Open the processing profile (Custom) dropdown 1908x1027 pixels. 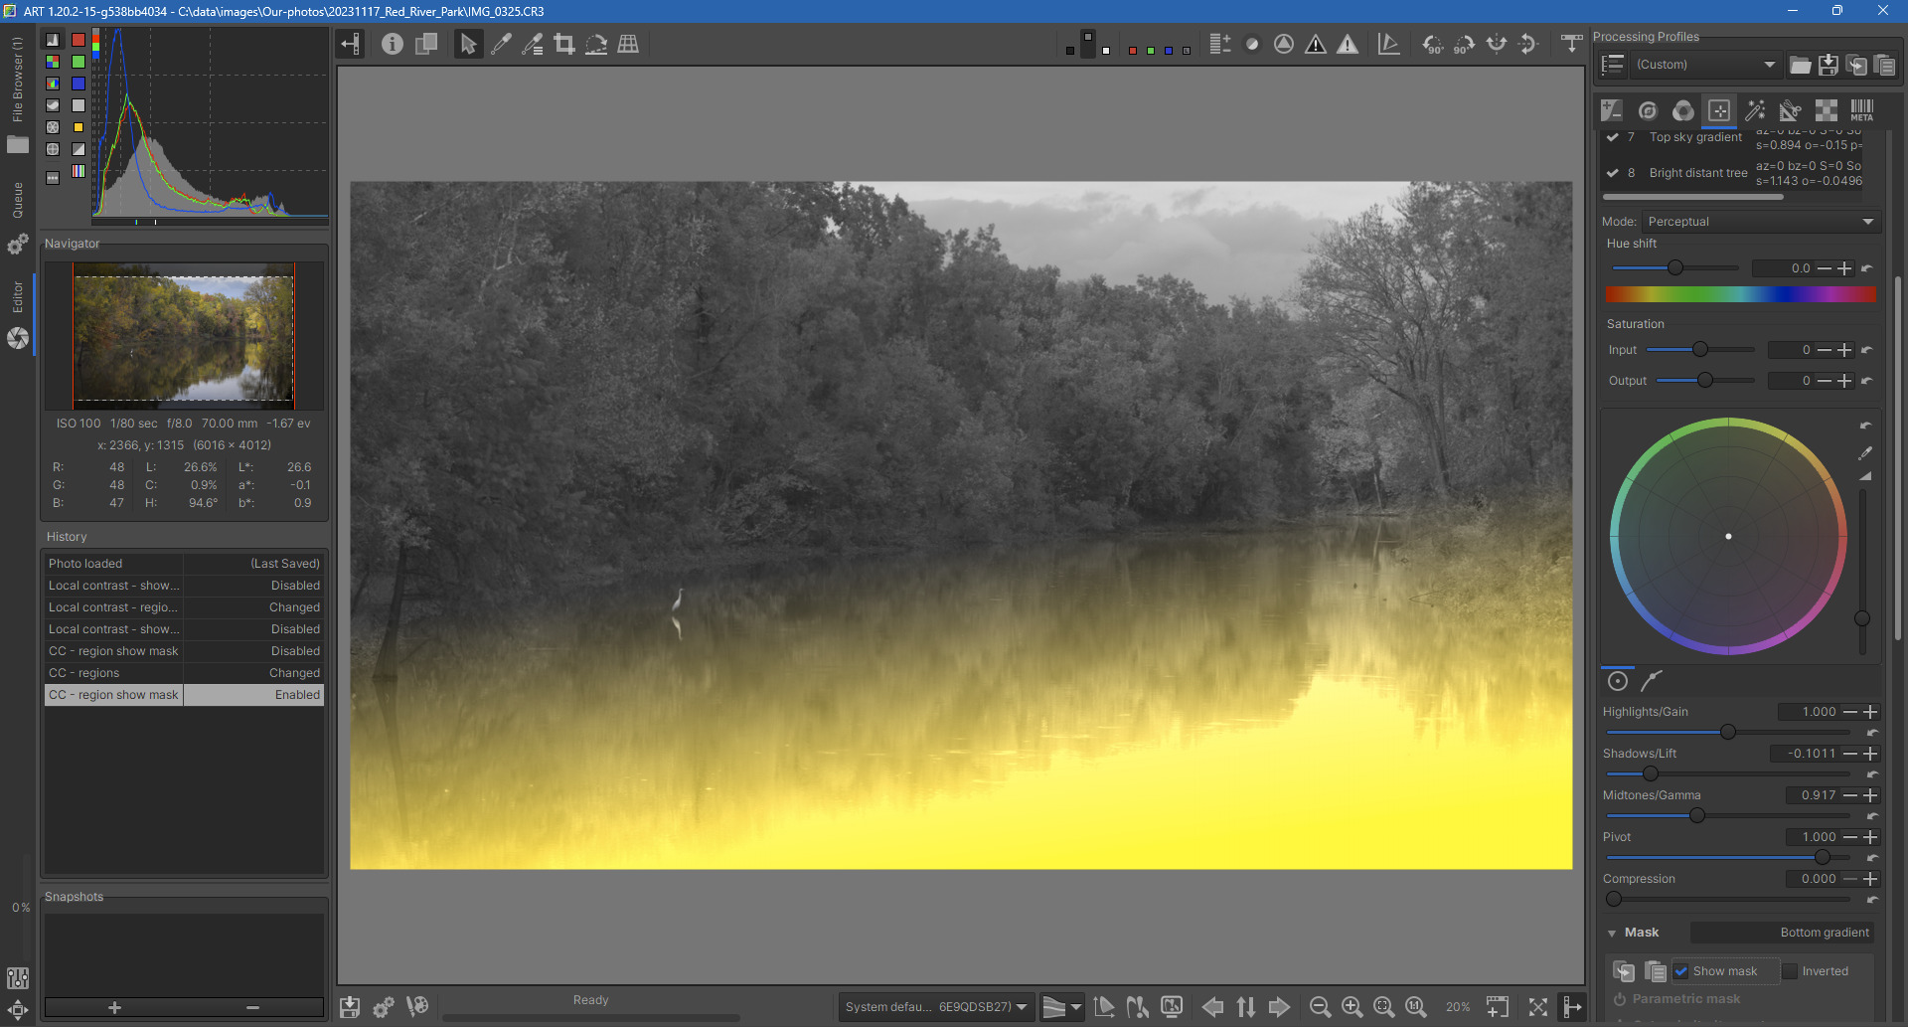coord(1705,65)
